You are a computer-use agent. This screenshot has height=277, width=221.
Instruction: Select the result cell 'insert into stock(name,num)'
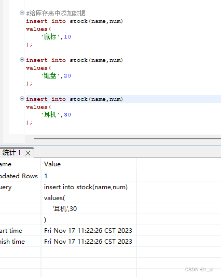(x=89, y=187)
